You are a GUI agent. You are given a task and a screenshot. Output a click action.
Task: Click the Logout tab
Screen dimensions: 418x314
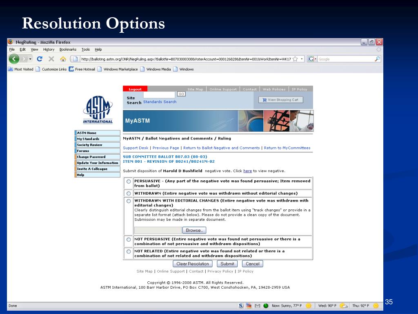click(x=135, y=89)
